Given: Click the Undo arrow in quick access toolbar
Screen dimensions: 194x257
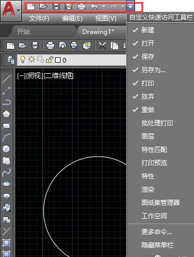Looking at the screenshot, I should 94,7.
